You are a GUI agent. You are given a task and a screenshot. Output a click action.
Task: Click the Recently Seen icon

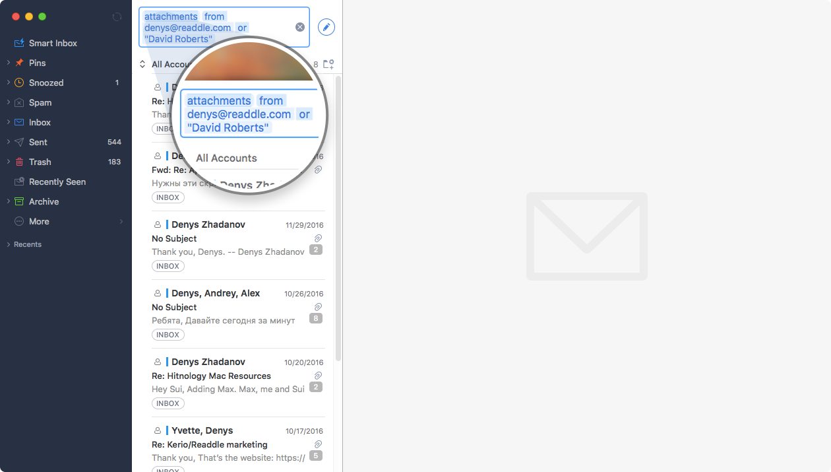(x=19, y=182)
